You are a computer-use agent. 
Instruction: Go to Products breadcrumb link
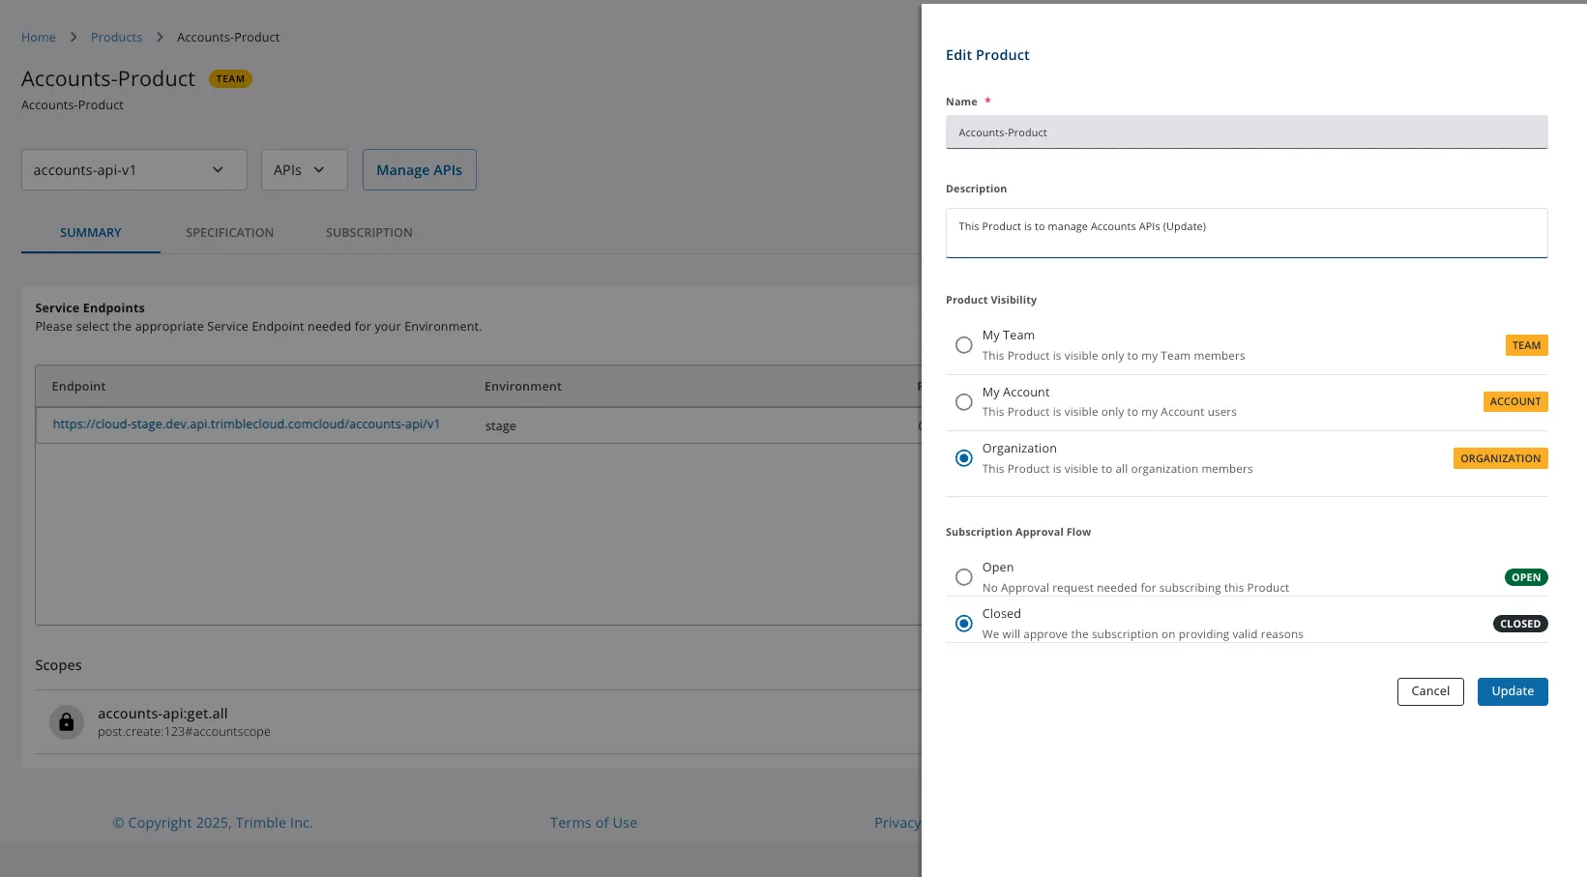[x=116, y=38]
